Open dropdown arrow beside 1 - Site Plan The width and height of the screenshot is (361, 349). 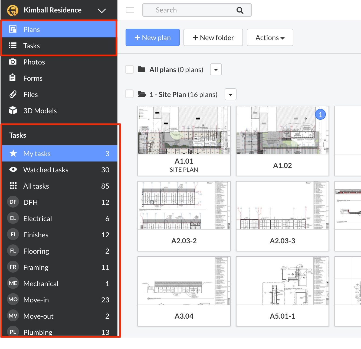click(x=231, y=95)
